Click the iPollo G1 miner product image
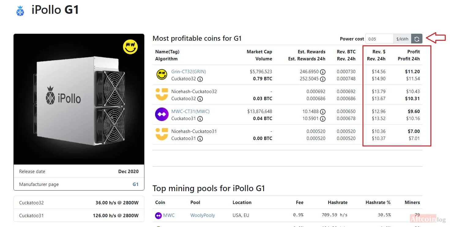This screenshot has width=450, height=227. (79, 99)
